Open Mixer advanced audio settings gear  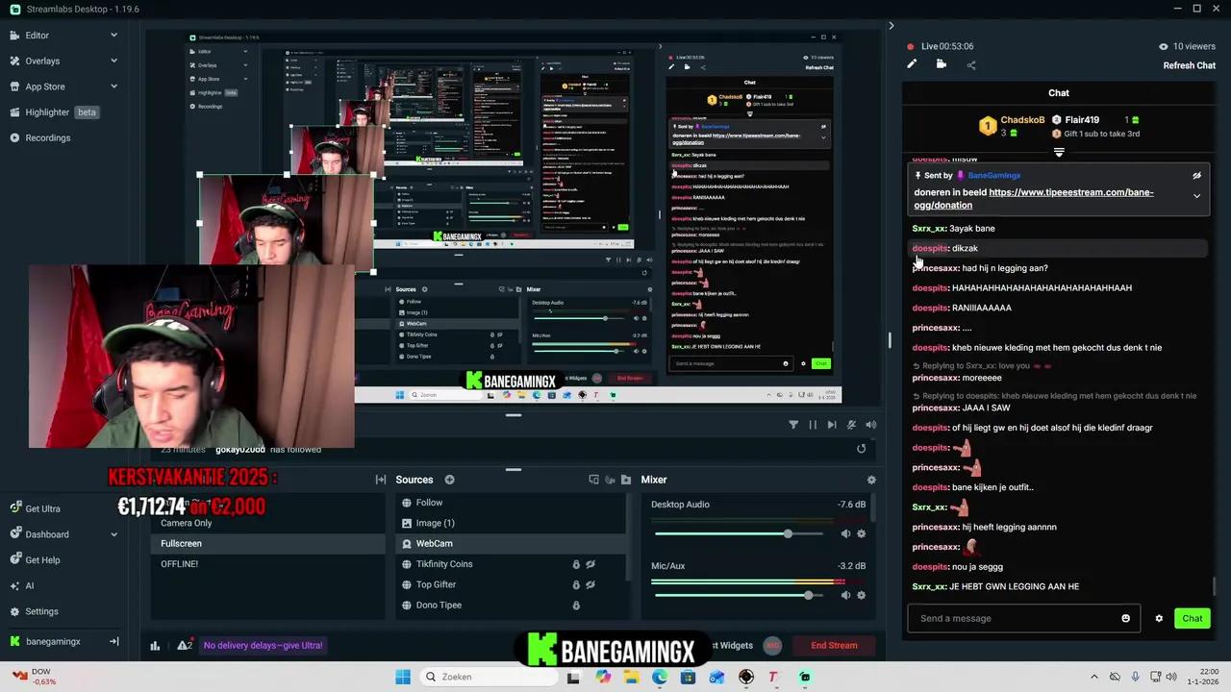871,480
